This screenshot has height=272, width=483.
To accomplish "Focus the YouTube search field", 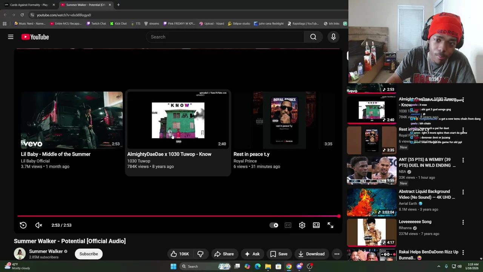I will pos(225,37).
